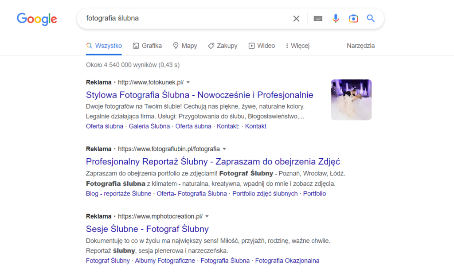Expand the Więcej menu
The image size is (454, 277).
click(297, 46)
